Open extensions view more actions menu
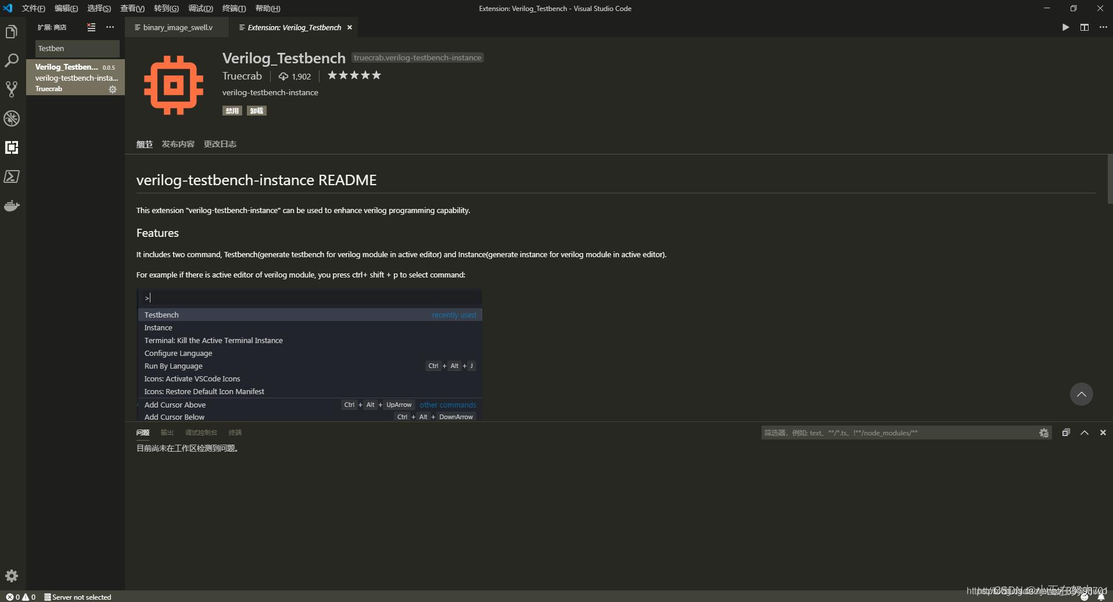This screenshot has width=1113, height=602. pos(110,27)
